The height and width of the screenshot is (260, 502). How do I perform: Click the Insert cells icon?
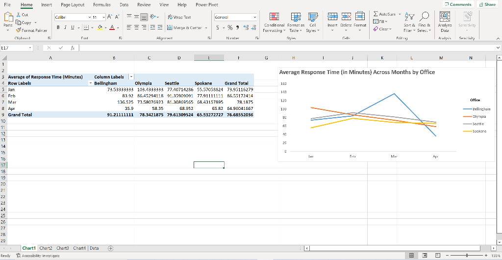point(332,17)
